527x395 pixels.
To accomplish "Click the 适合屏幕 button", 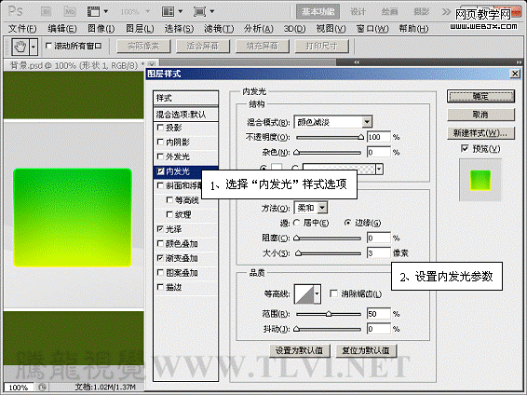I will (203, 46).
